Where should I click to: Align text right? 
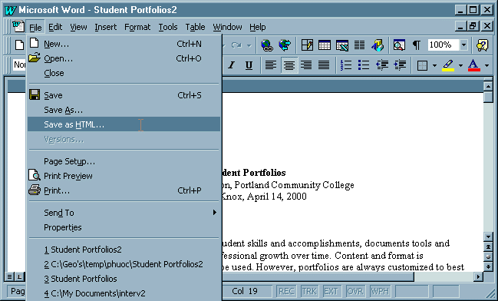pos(306,65)
